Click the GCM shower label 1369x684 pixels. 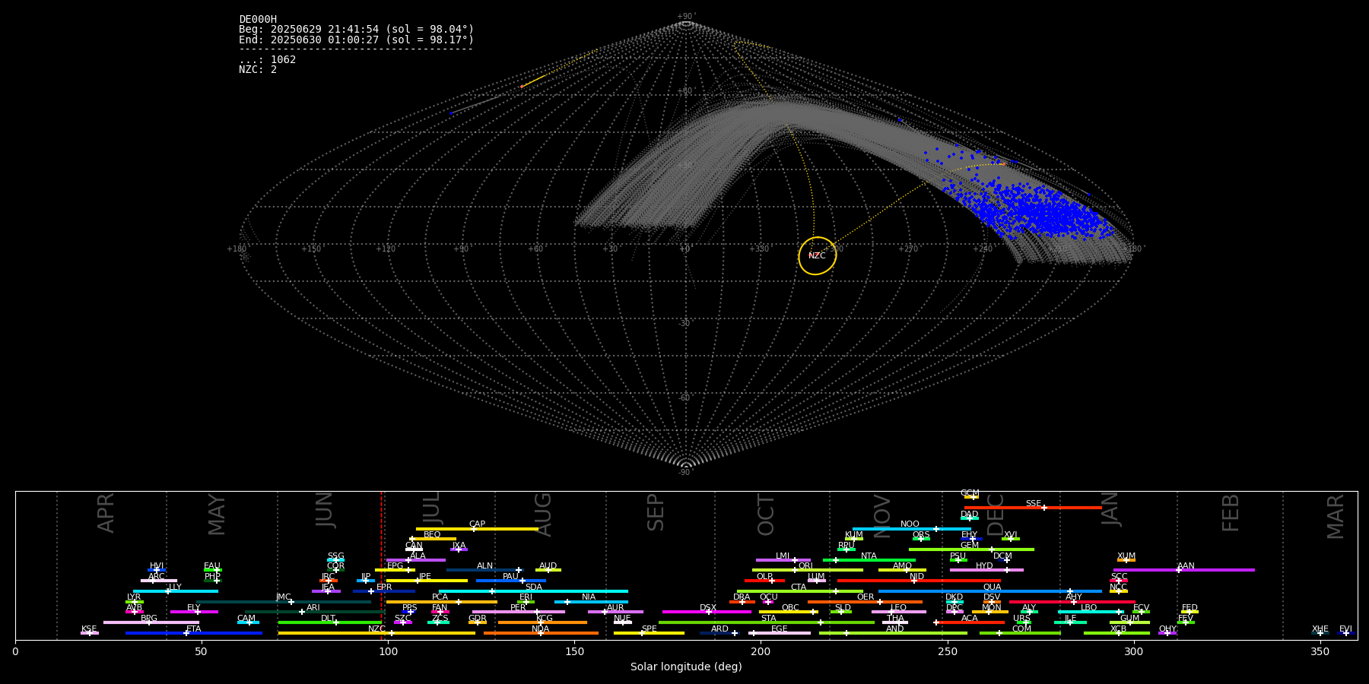coord(970,492)
